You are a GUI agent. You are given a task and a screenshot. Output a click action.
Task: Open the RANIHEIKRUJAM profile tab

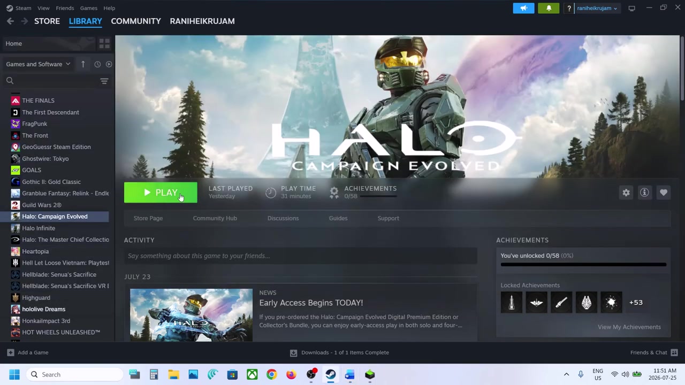[202, 21]
